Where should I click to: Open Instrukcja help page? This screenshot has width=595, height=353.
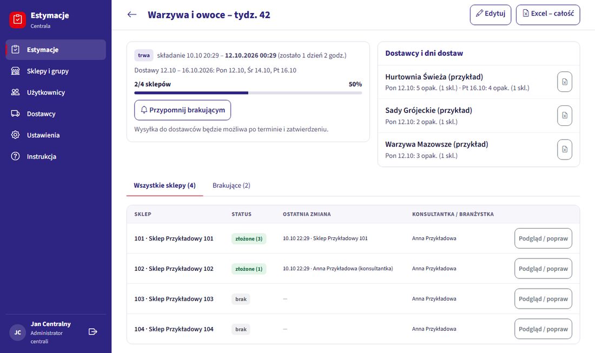[x=56, y=157]
